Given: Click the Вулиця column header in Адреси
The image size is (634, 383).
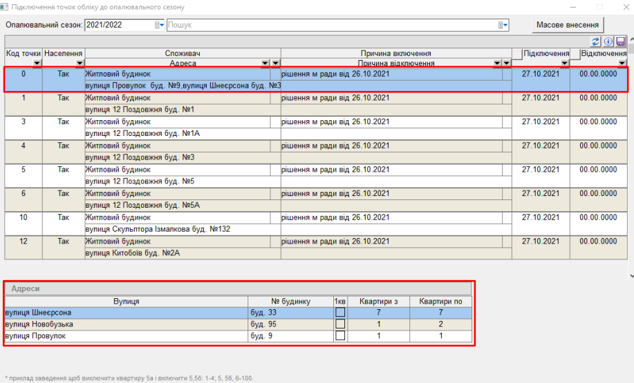Looking at the screenshot, I should pos(126,302).
